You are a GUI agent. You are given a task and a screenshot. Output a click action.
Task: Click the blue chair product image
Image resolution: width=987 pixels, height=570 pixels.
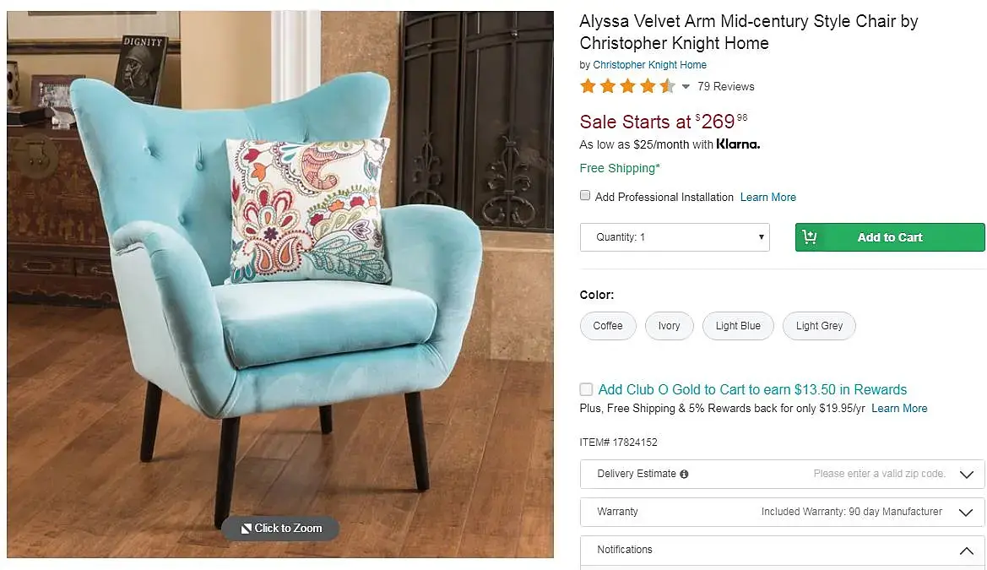(x=280, y=284)
